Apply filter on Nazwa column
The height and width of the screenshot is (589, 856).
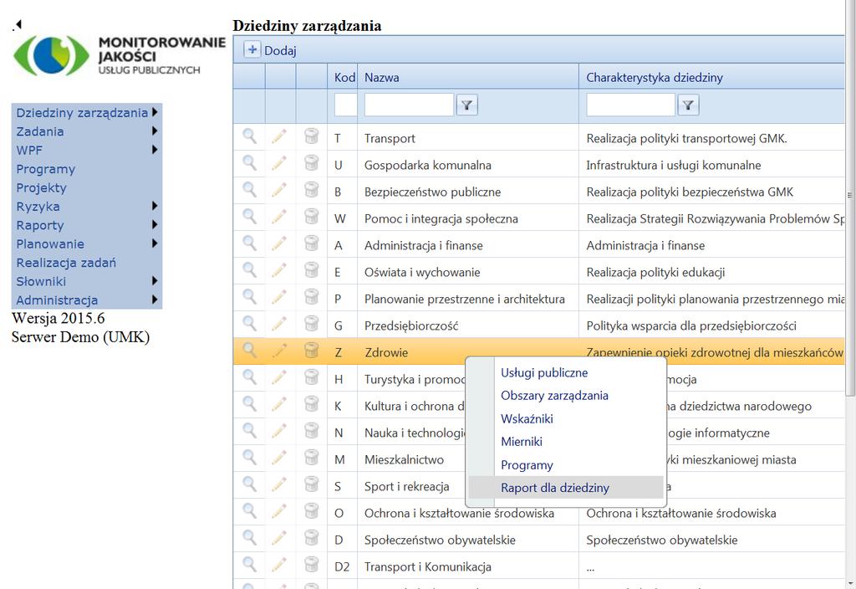(x=466, y=105)
